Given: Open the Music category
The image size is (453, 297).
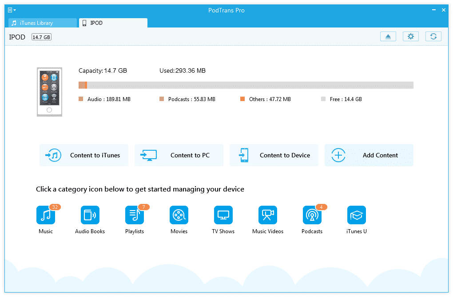Looking at the screenshot, I should point(45,215).
